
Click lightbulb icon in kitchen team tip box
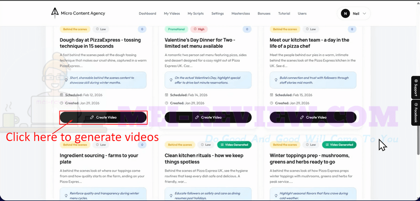pyautogui.click(x=276, y=80)
